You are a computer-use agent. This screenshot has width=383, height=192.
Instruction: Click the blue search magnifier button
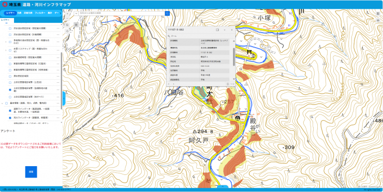(167, 13)
